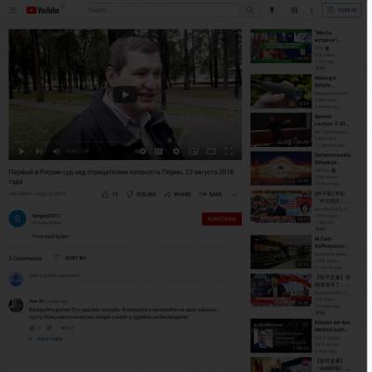
Task: Like the video with the thumbs up icon
Action: [105, 194]
